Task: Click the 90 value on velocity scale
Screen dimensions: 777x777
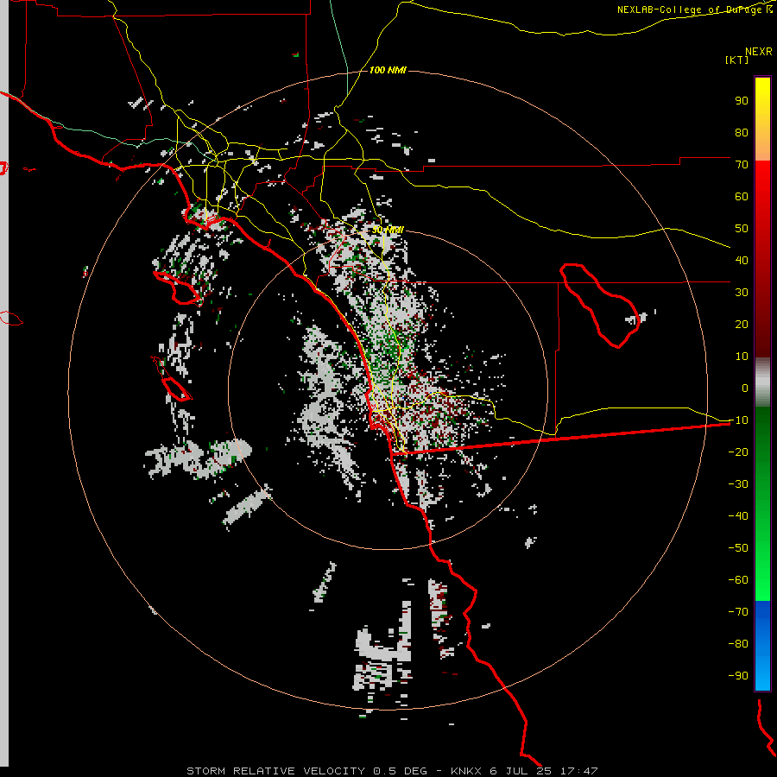Action: (x=742, y=101)
